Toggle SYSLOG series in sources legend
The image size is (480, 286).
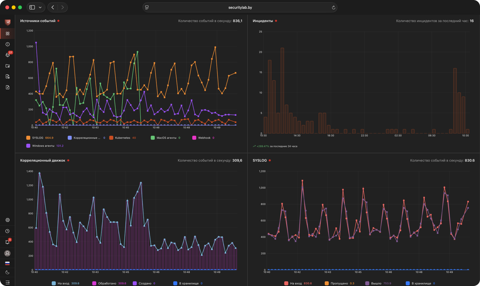click(x=40, y=138)
